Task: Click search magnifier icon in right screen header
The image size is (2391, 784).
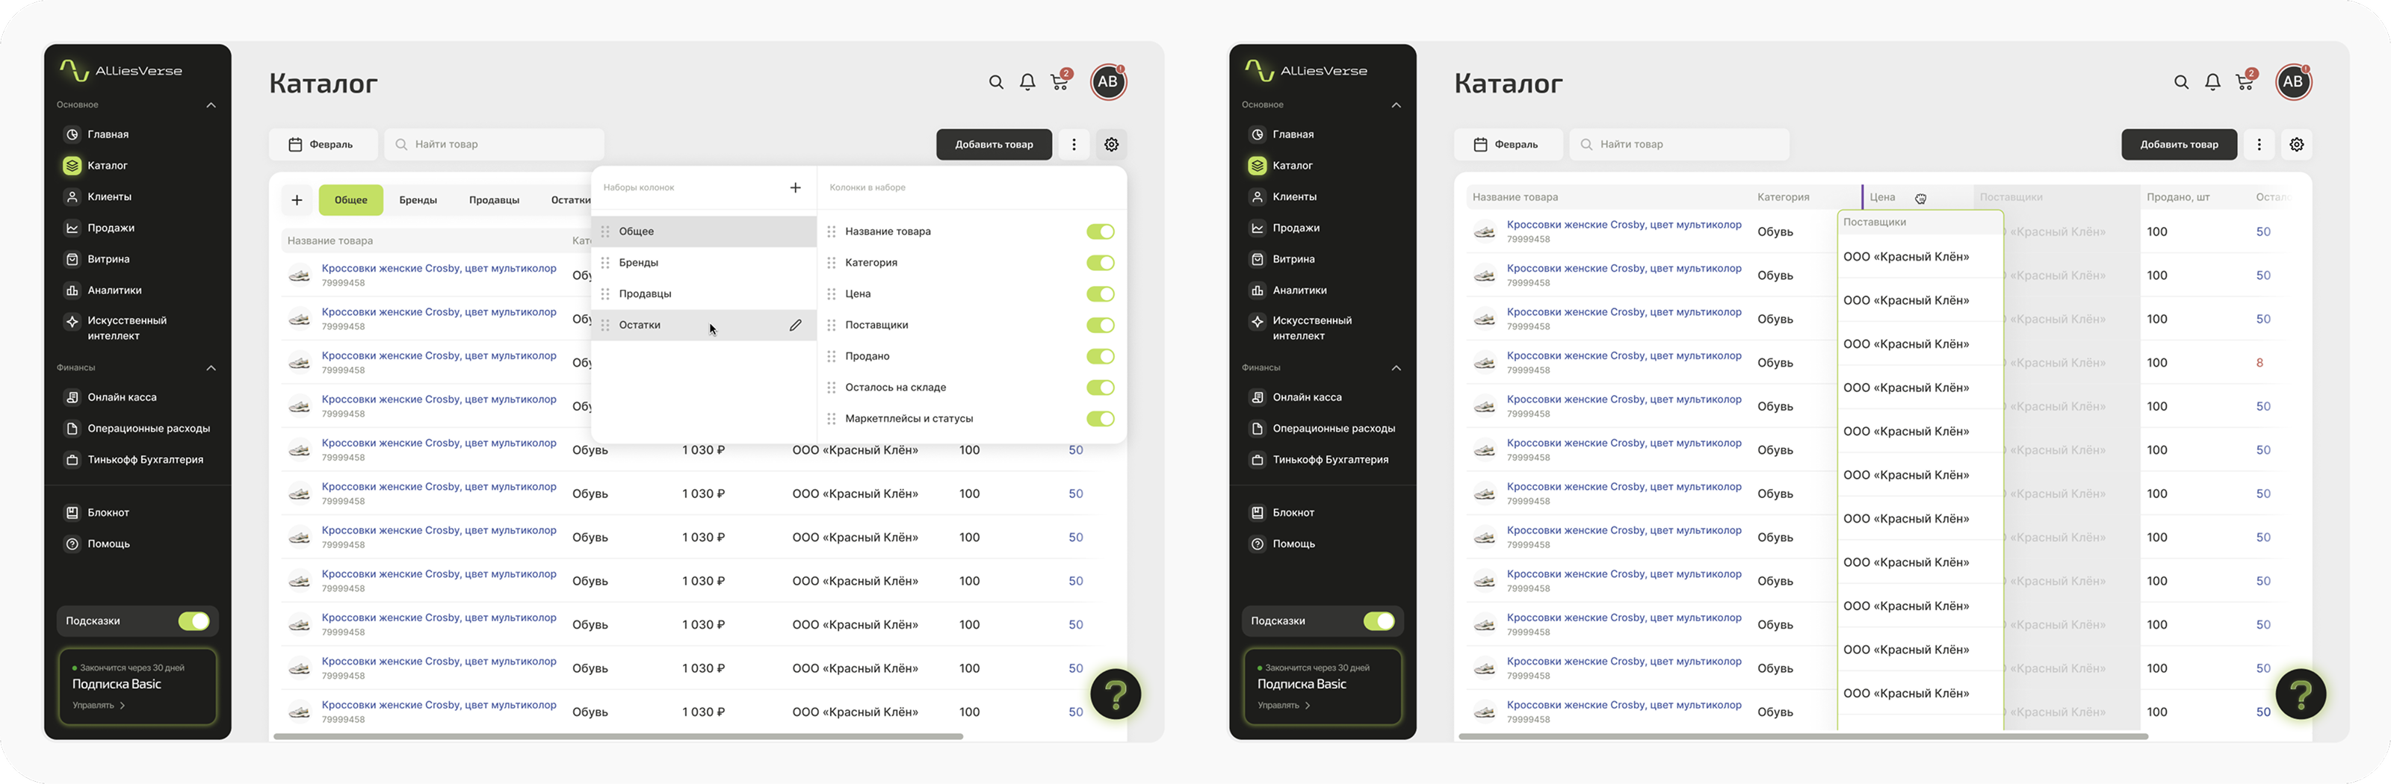Action: tap(2181, 83)
